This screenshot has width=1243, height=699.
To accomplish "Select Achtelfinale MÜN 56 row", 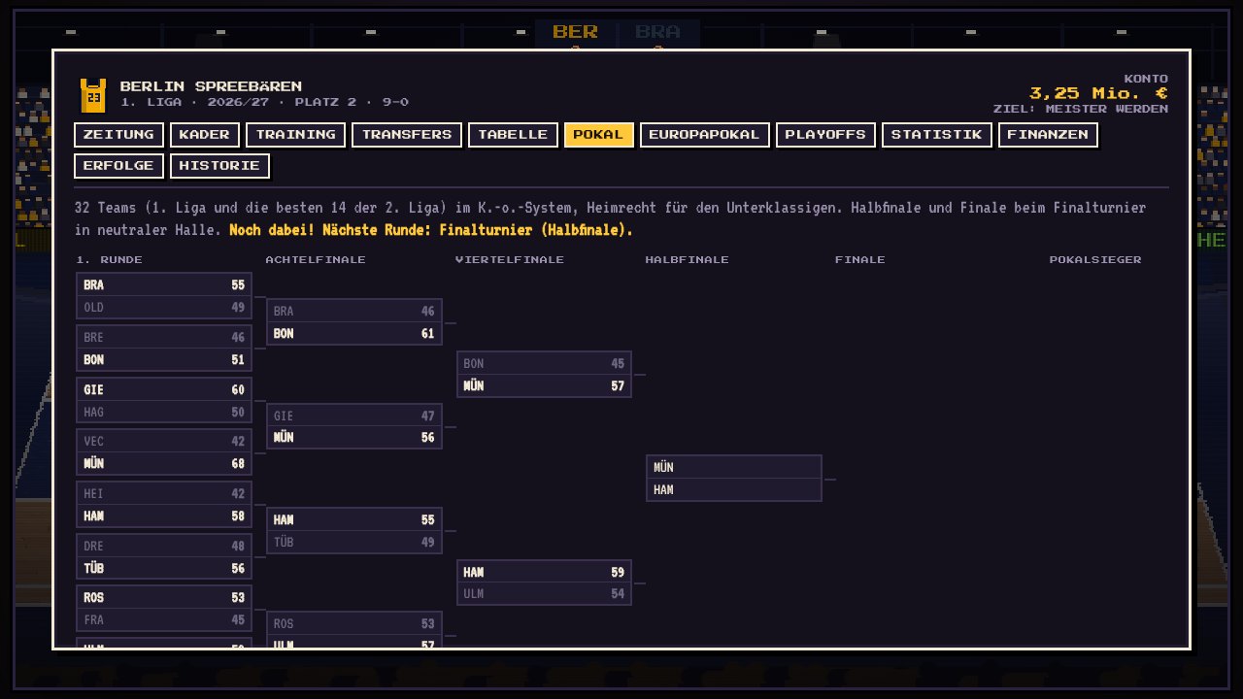I will [354, 438].
